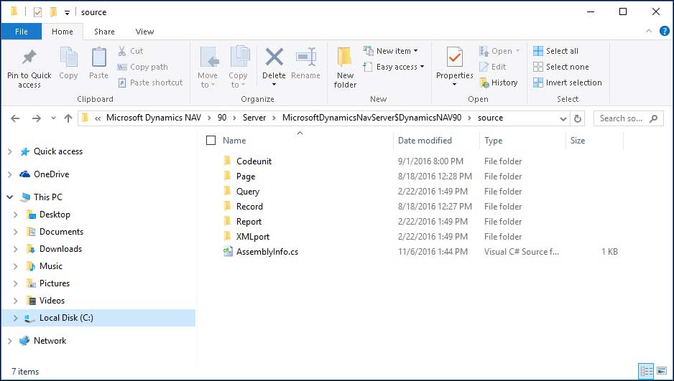674x381 pixels.
Task: Switch to Large icons view in status bar
Action: coord(662,371)
